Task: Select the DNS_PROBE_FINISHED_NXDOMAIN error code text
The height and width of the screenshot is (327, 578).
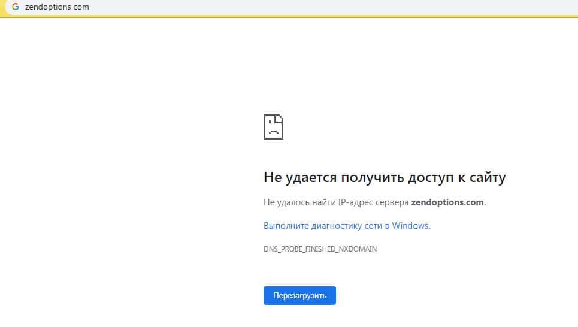Action: pos(320,249)
